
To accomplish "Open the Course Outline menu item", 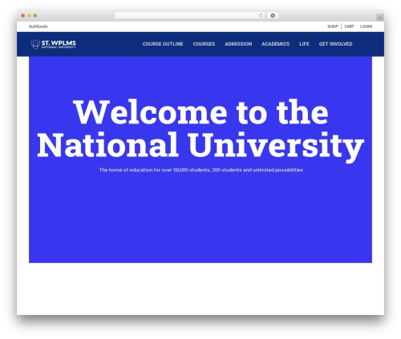I will tap(163, 44).
